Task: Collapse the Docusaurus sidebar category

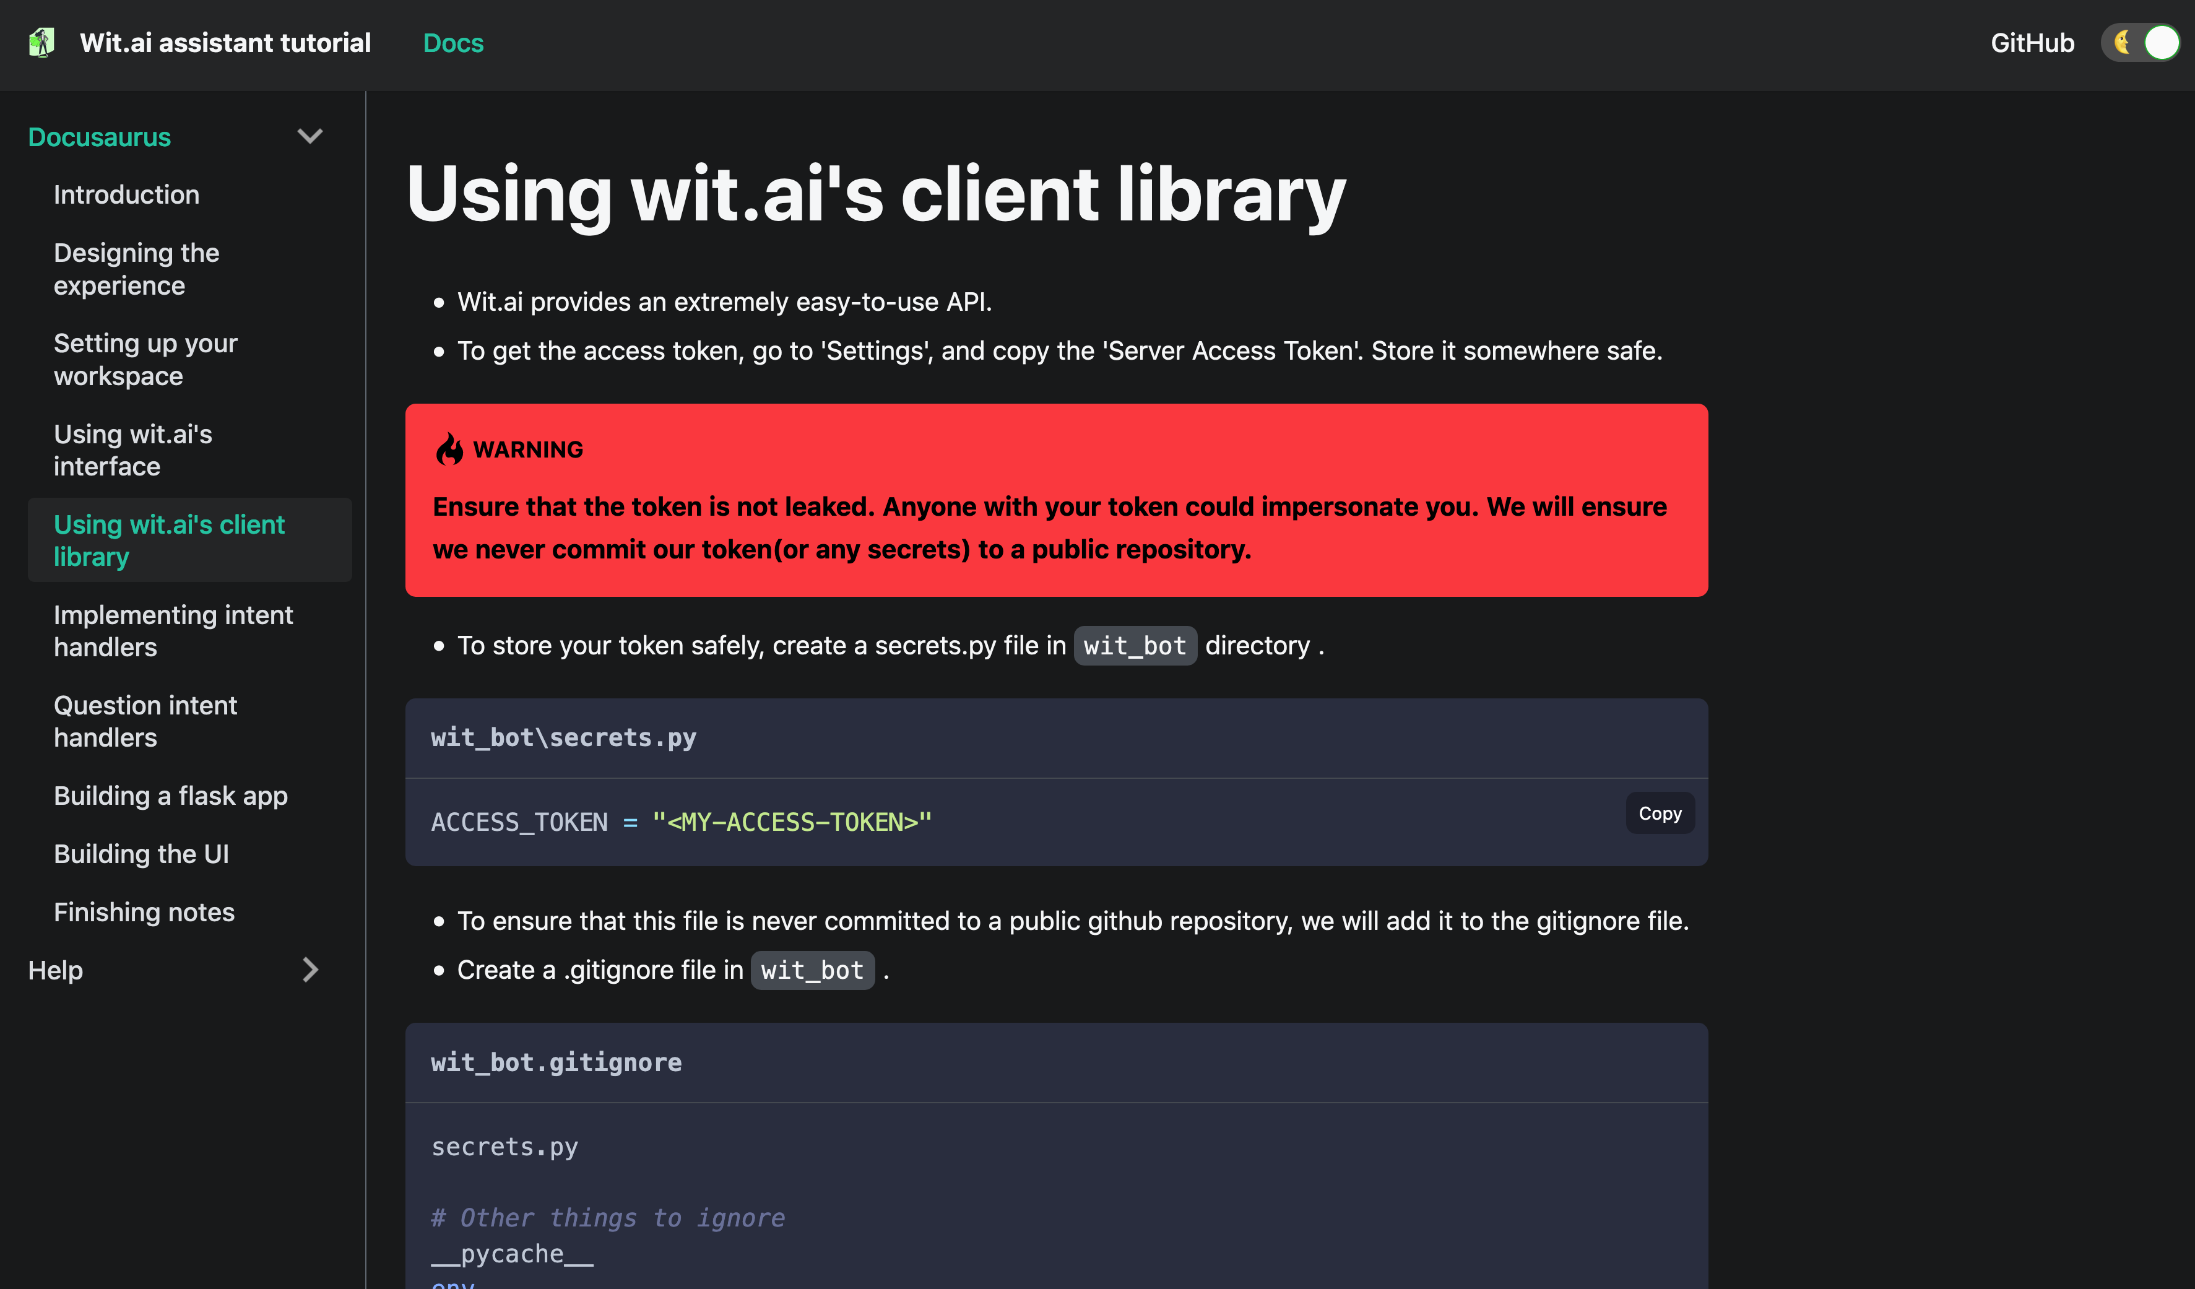Action: (310, 137)
